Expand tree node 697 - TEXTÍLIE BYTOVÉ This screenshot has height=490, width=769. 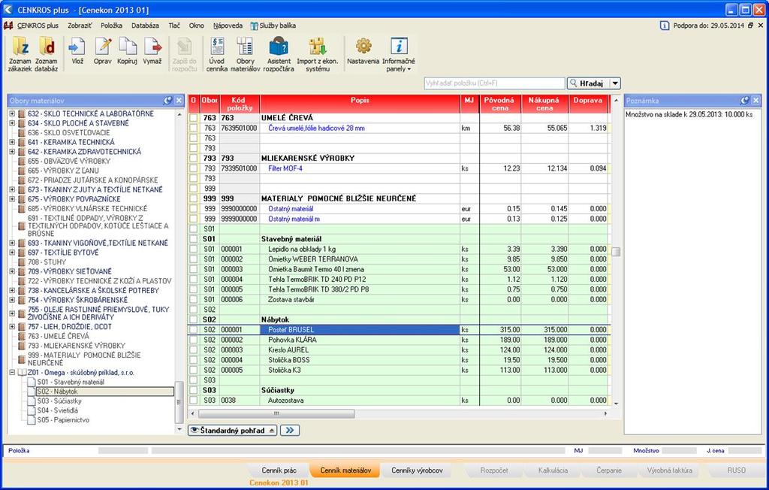point(12,253)
